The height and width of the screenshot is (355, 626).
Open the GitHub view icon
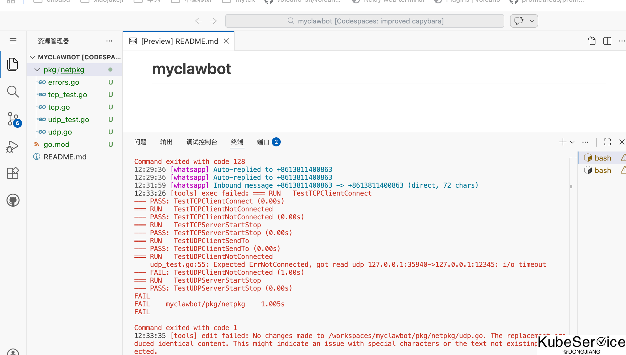13,200
